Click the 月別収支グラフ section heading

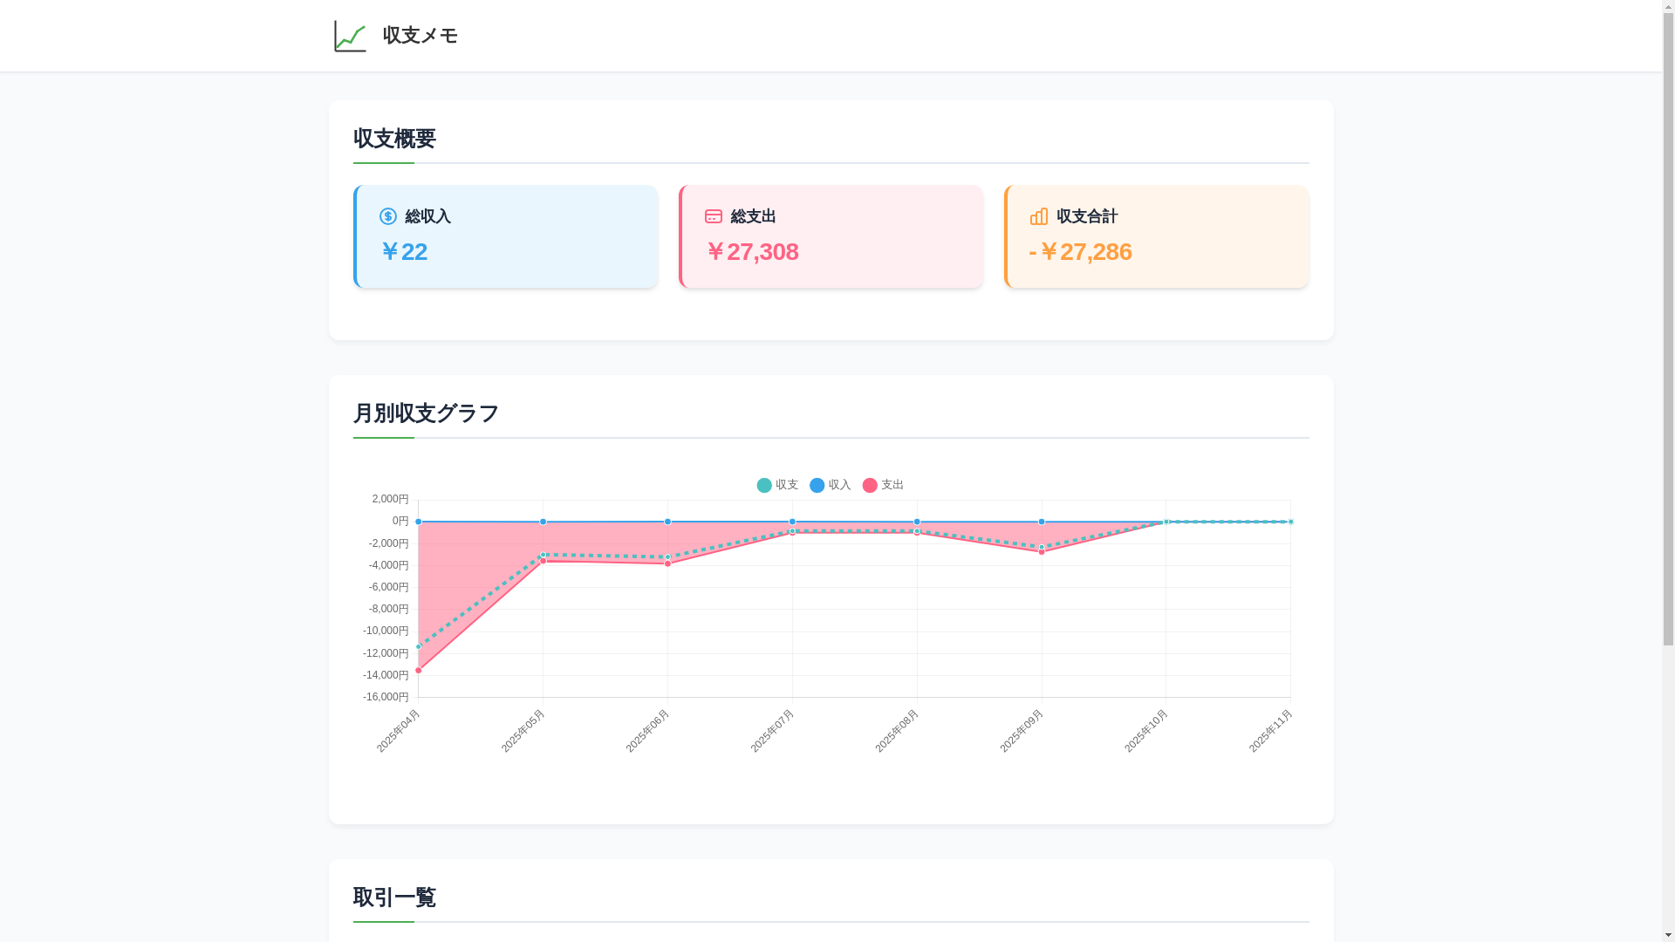427,413
